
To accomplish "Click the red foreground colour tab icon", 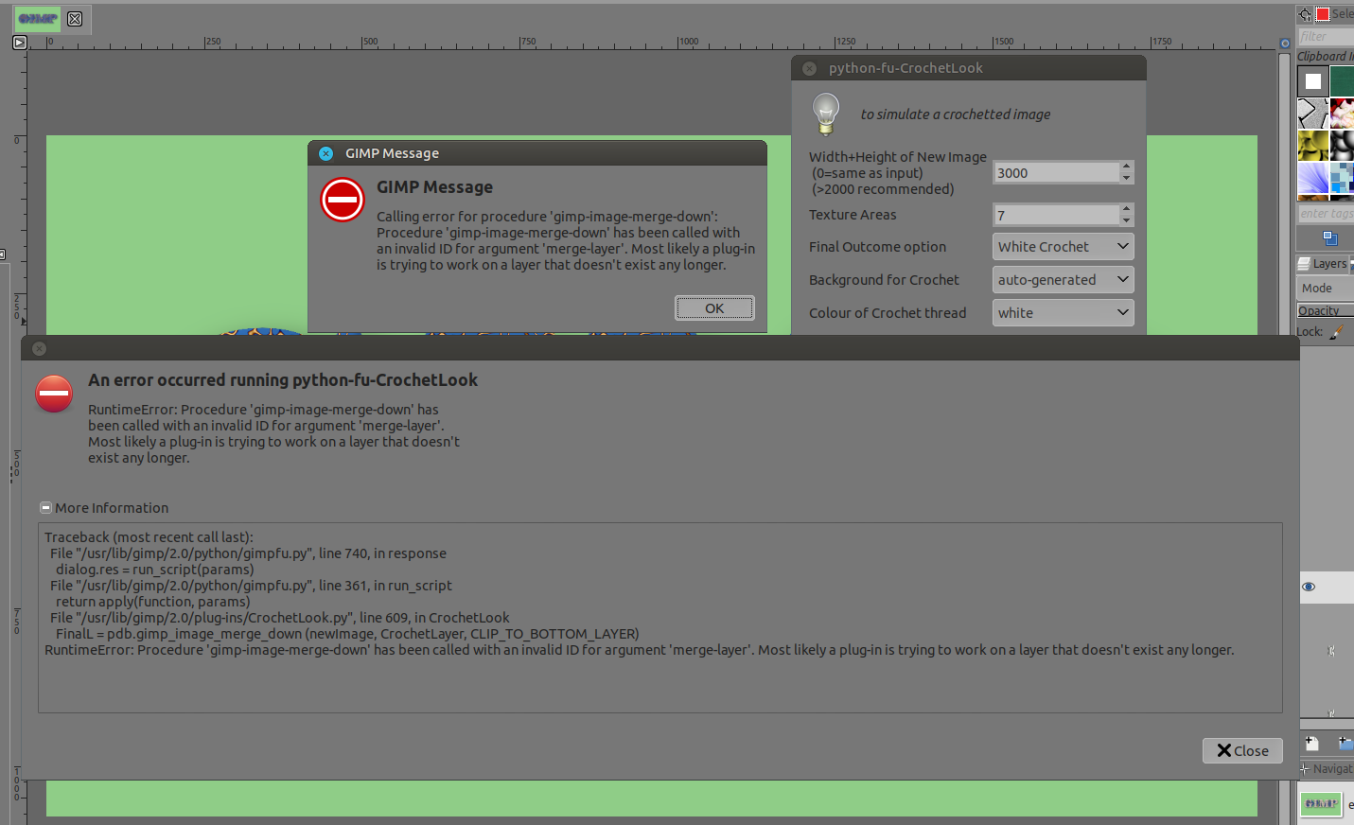I will (1323, 14).
